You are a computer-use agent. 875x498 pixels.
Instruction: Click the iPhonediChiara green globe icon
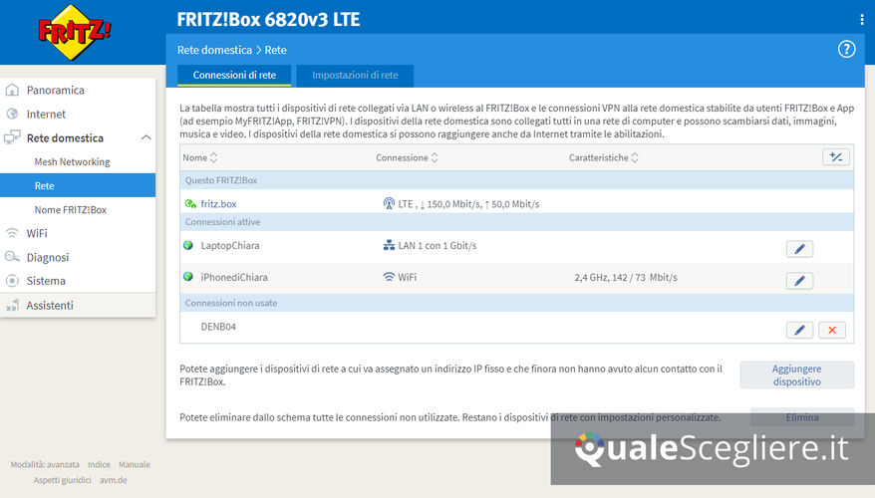pos(188,277)
